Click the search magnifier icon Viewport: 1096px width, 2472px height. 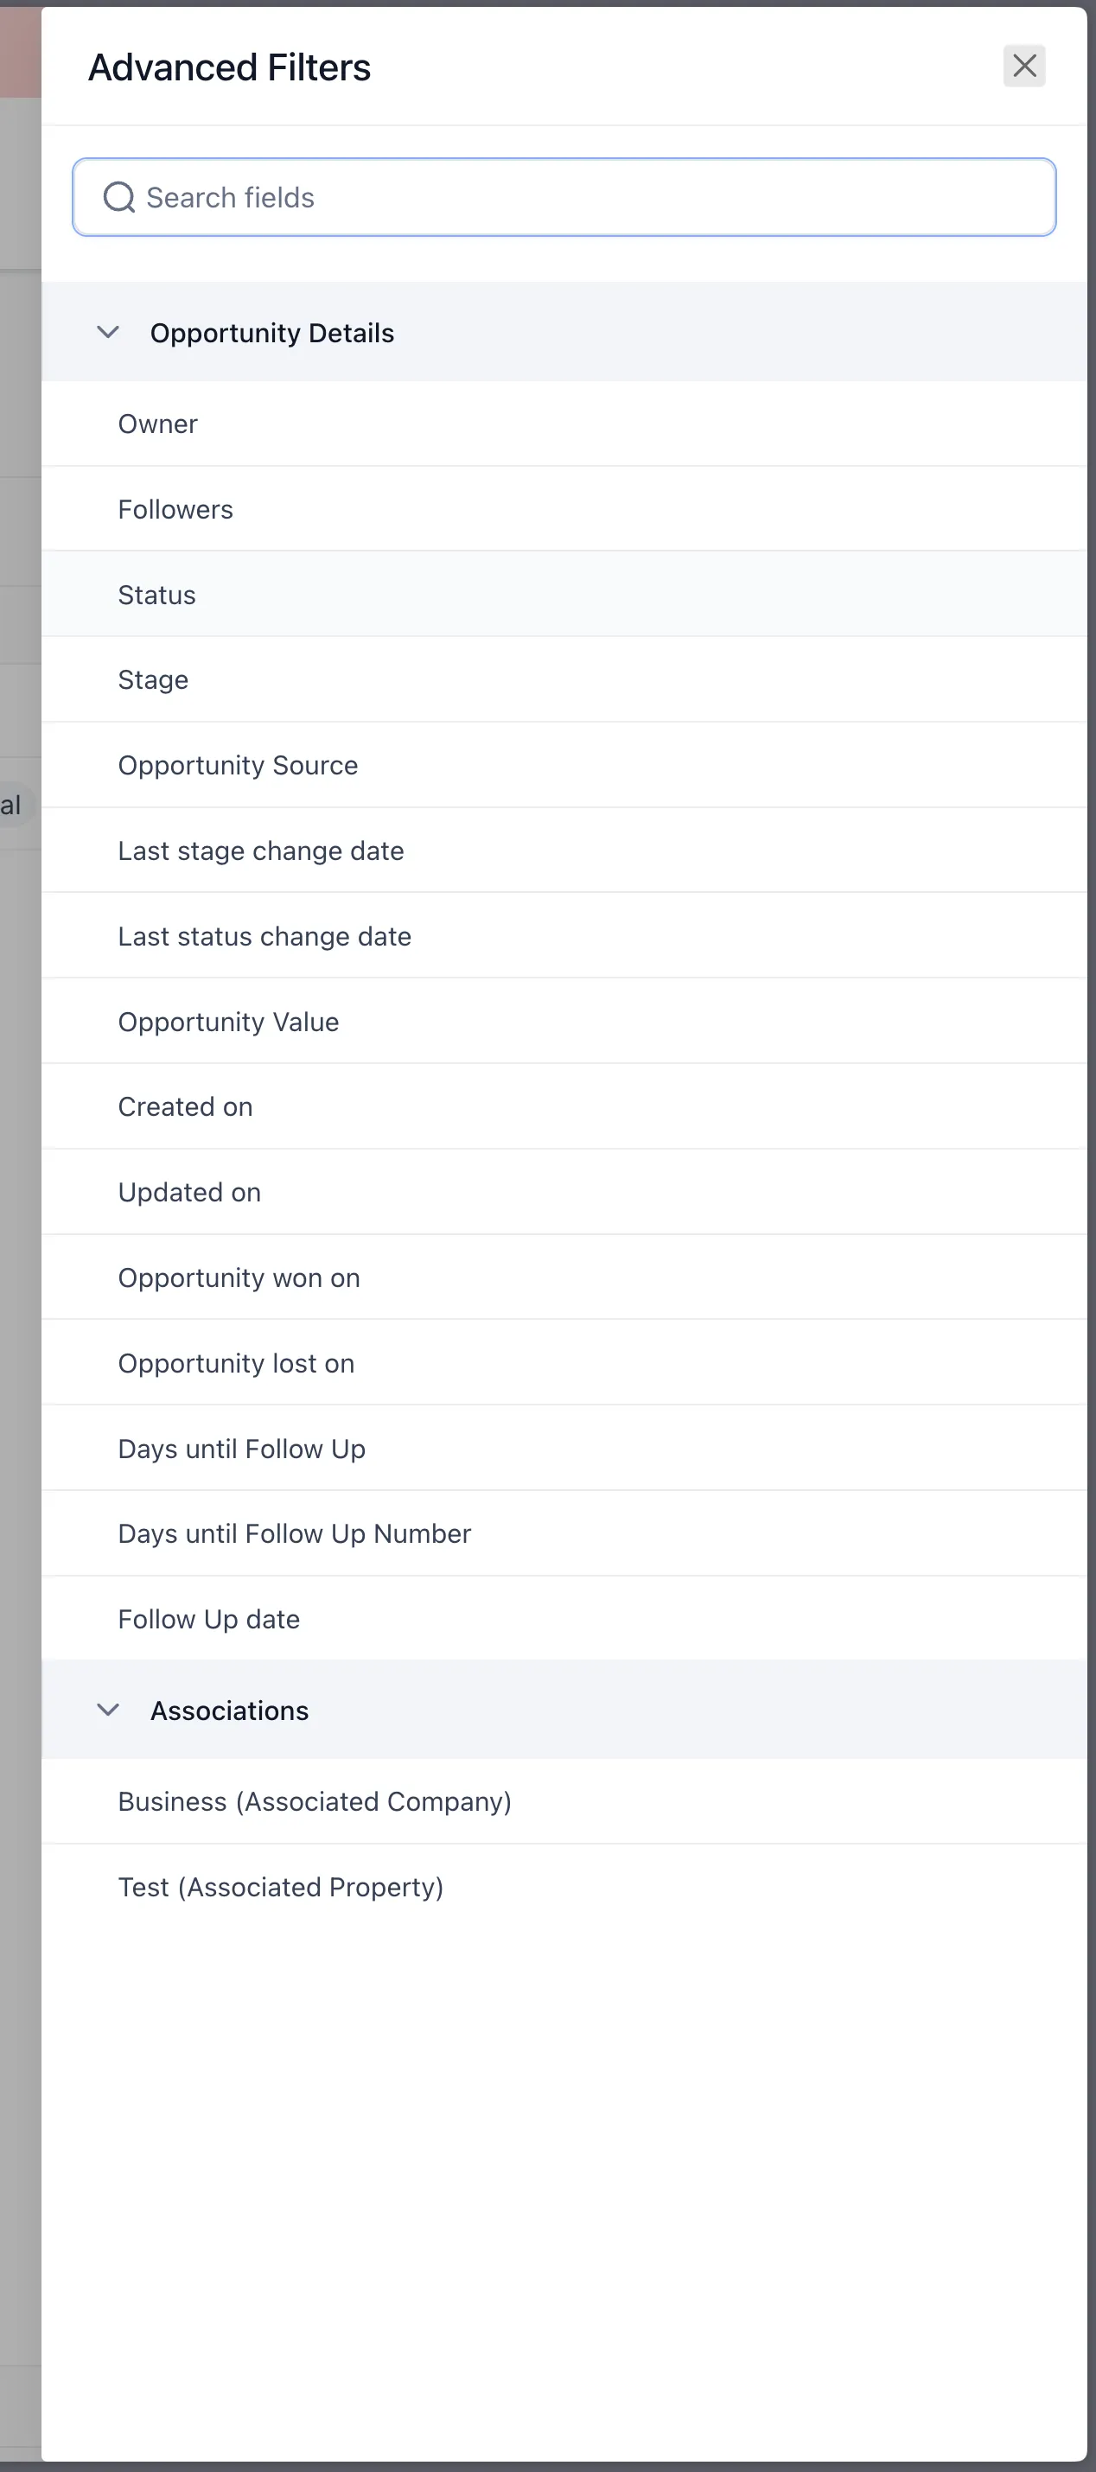pyautogui.click(x=119, y=198)
